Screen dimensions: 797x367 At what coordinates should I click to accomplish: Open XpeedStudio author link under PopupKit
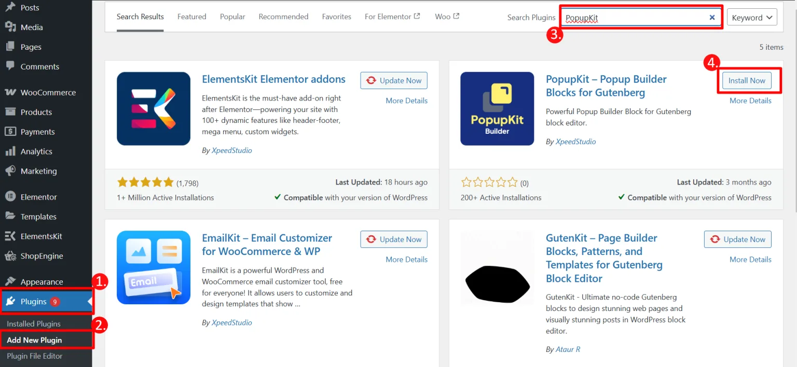pyautogui.click(x=575, y=142)
